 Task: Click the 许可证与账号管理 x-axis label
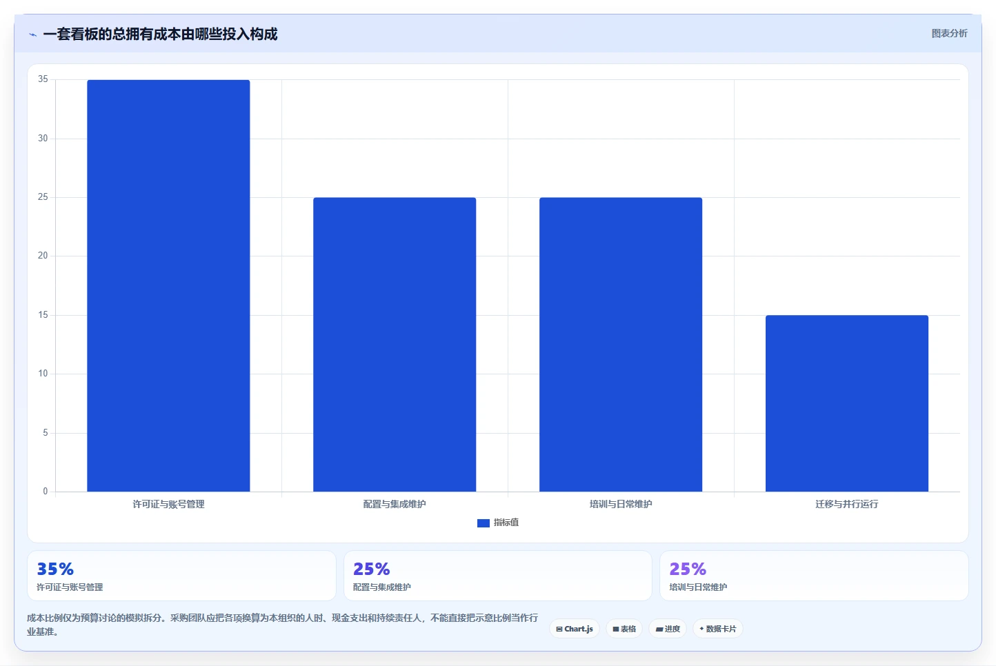point(168,504)
